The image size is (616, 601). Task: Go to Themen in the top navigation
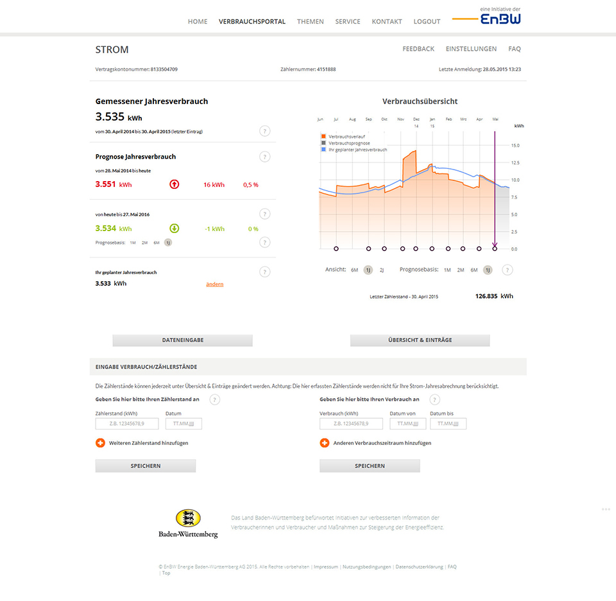tap(310, 21)
